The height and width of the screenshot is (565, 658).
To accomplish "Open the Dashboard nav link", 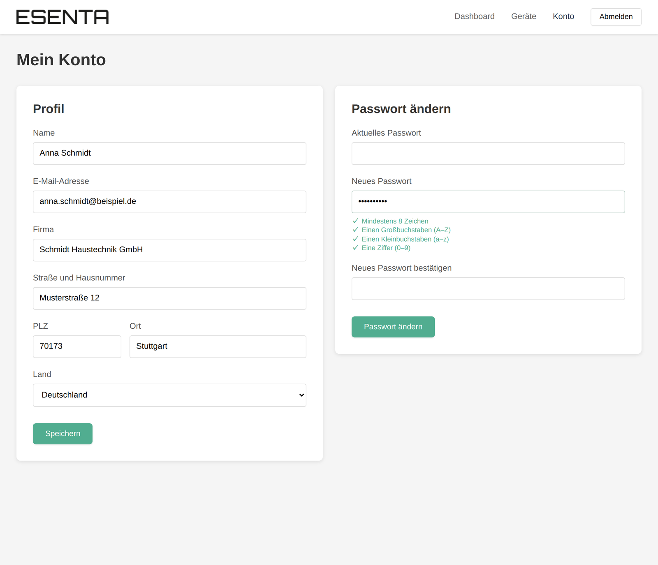I will point(474,16).
